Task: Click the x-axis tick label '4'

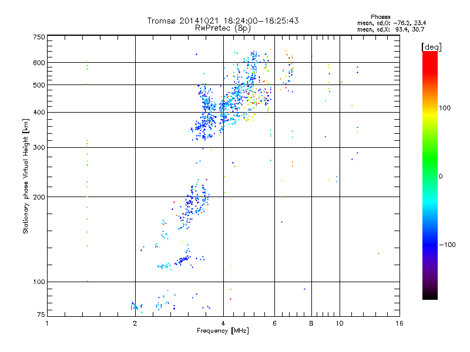Action: [x=223, y=323]
